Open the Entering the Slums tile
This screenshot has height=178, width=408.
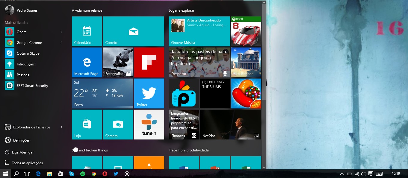[x=215, y=93]
